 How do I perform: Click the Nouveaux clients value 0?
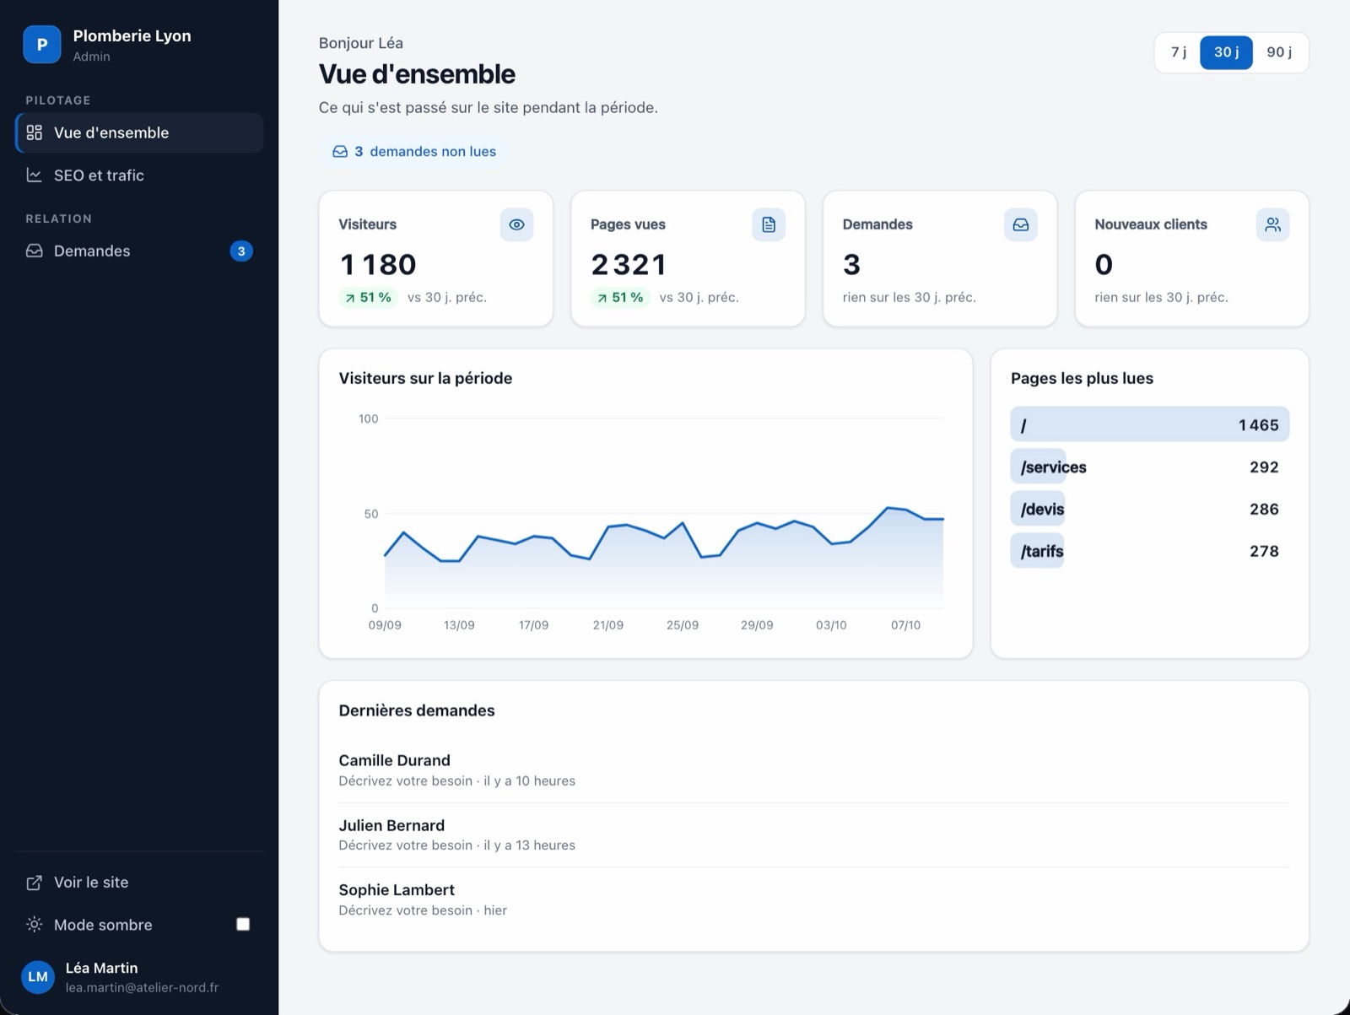pos(1104,265)
